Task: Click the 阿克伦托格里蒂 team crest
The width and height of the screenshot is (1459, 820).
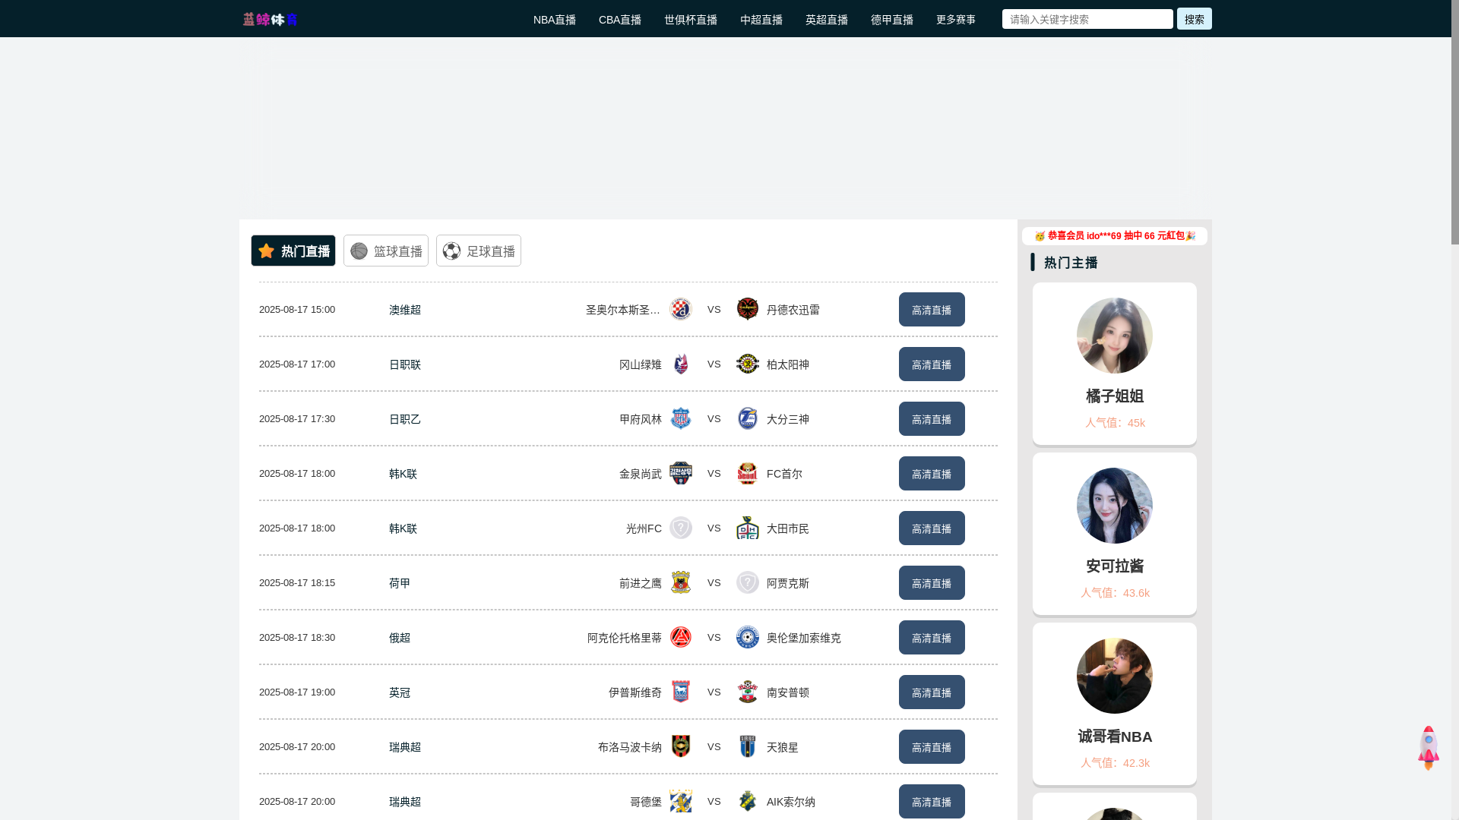Action: coord(681,637)
